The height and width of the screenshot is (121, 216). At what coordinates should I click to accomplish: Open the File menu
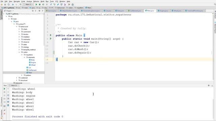point(2,1)
